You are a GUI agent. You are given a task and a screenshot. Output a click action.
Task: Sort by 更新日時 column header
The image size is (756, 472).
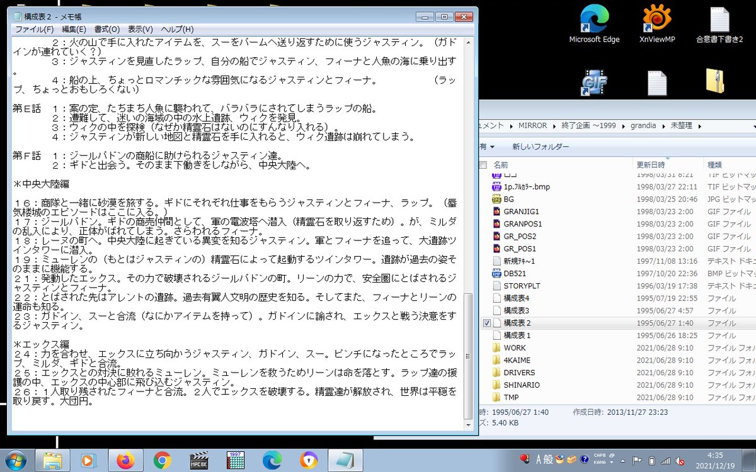668,165
